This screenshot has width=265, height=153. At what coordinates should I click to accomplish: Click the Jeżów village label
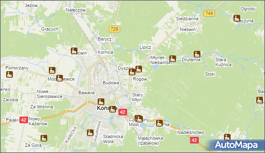pyautogui.click(x=31, y=5)
